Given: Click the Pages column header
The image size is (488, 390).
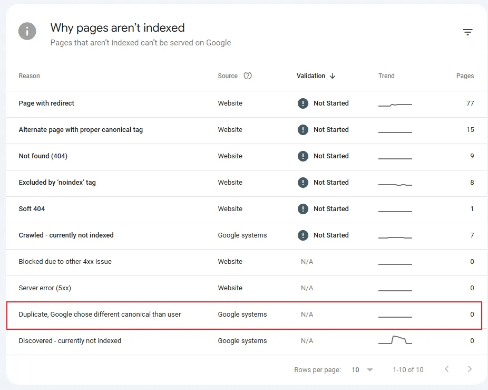Looking at the screenshot, I should [465, 76].
